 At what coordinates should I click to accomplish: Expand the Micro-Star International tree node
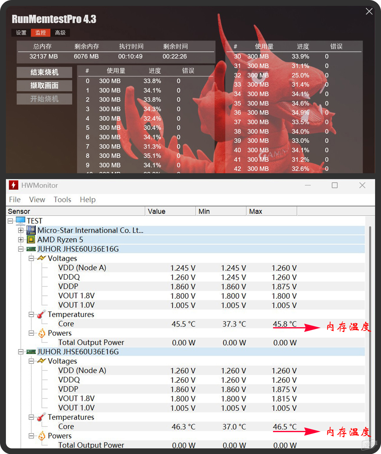[x=21, y=230]
